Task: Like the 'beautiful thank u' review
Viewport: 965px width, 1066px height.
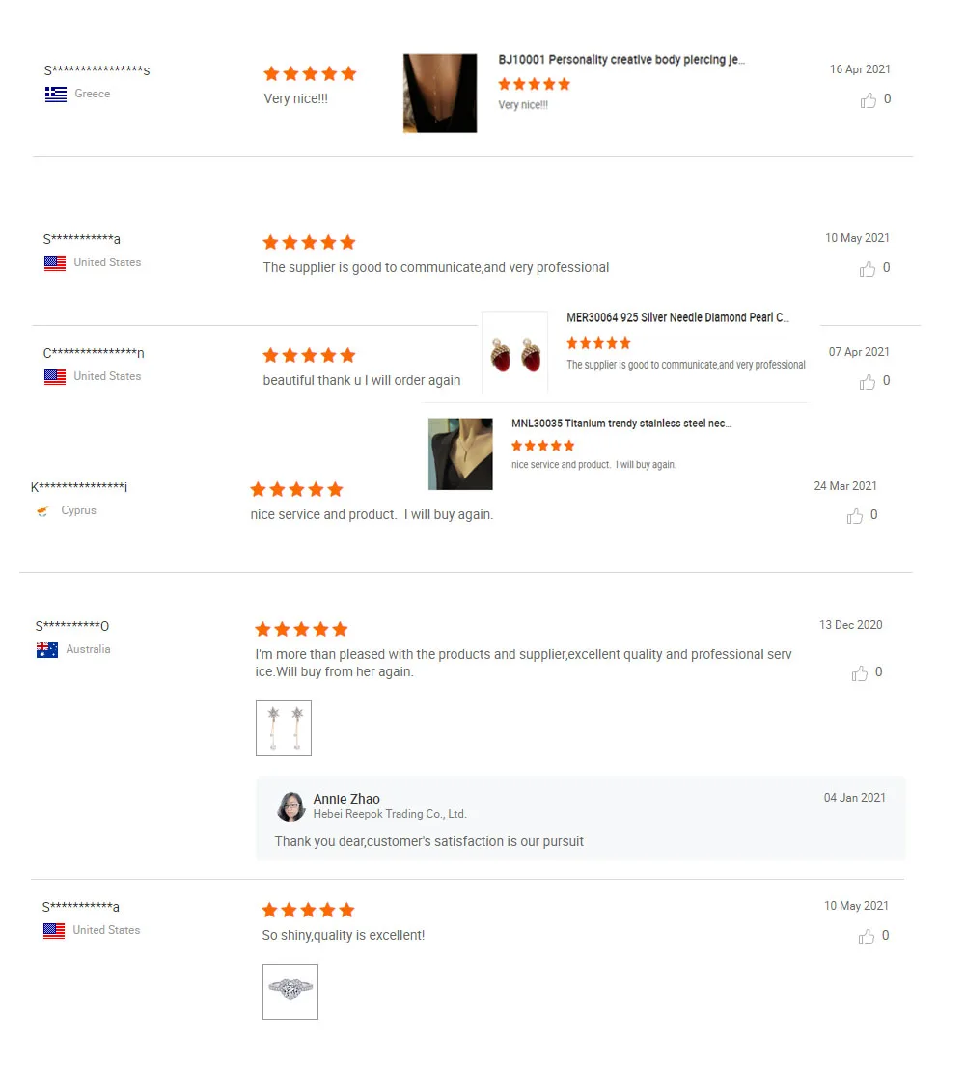Action: 868,382
